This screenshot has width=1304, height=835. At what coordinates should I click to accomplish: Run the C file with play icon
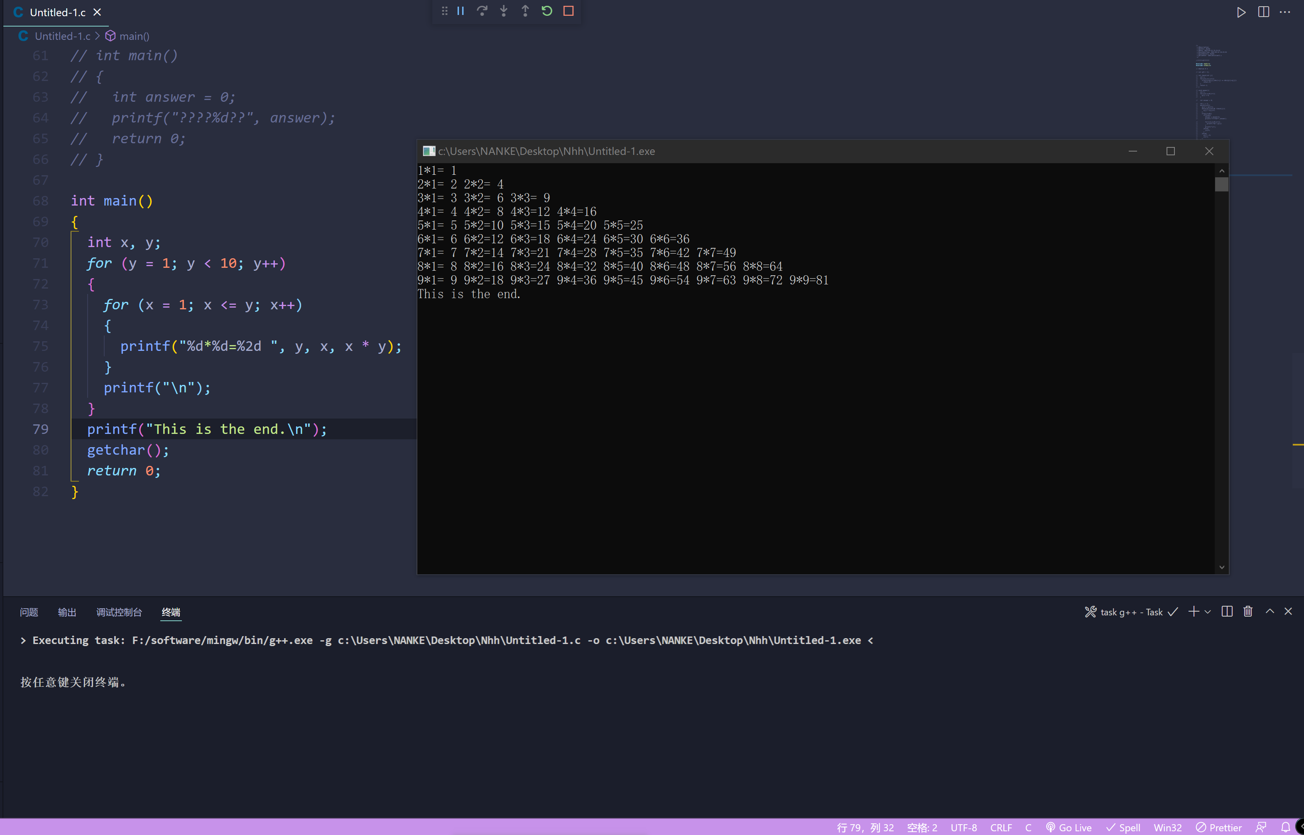(1240, 12)
